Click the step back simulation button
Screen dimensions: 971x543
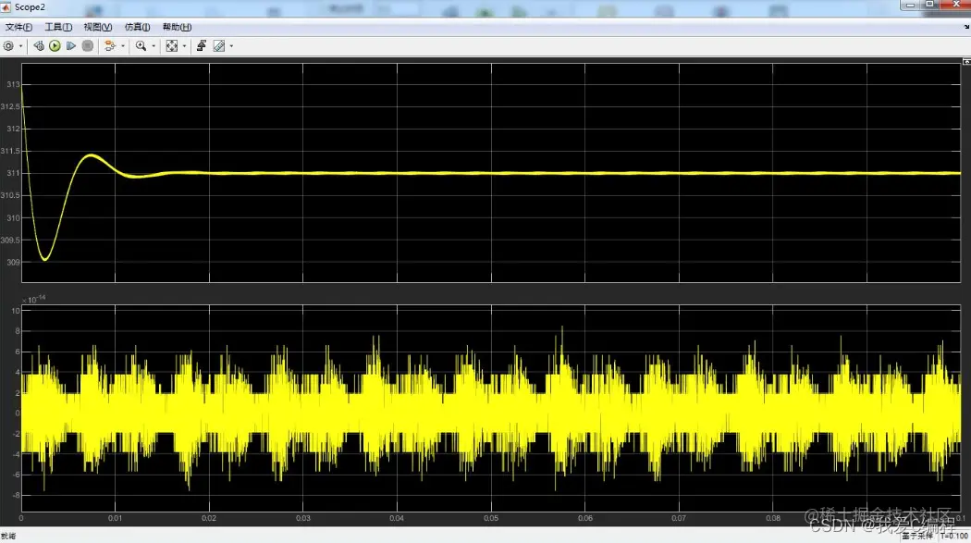(39, 46)
